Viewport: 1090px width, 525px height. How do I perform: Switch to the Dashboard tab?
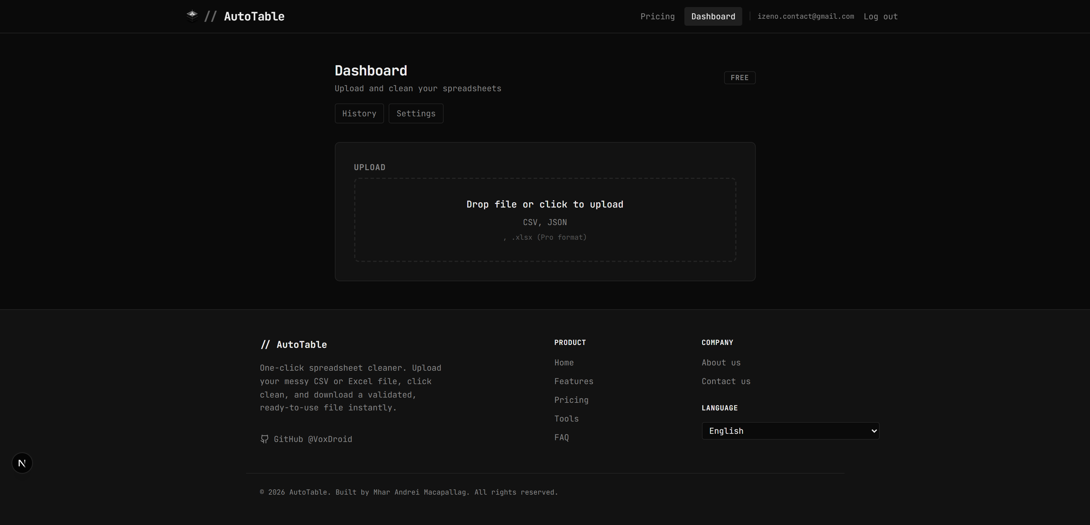[x=713, y=16]
